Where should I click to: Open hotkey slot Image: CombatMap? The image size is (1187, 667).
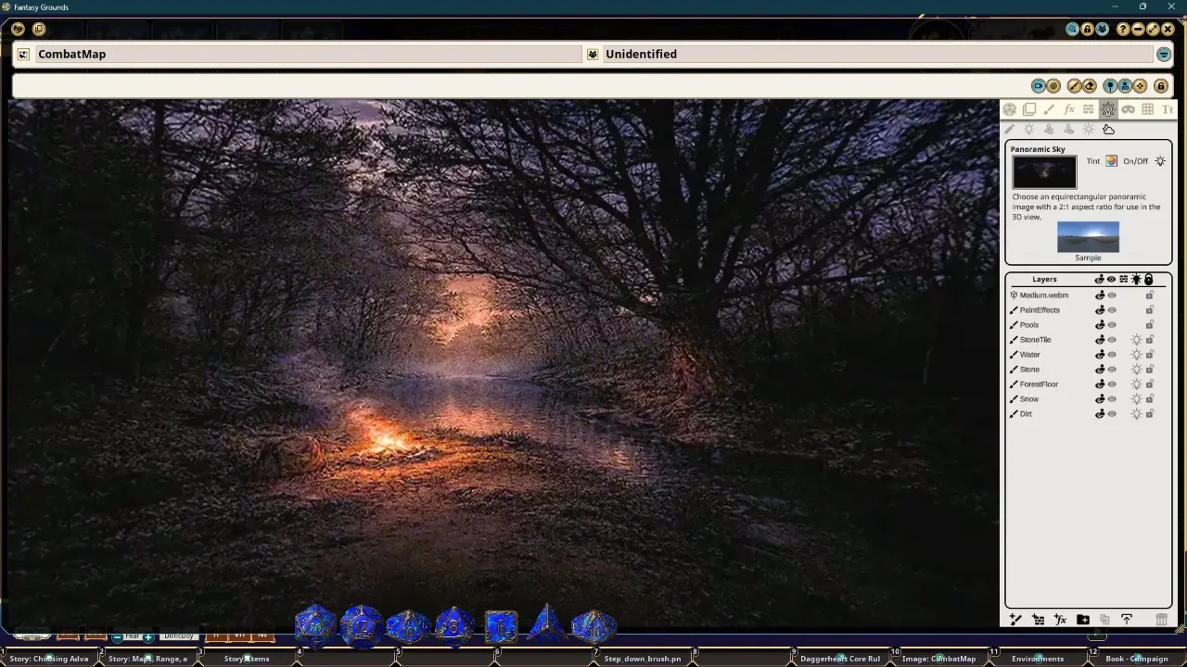(938, 659)
